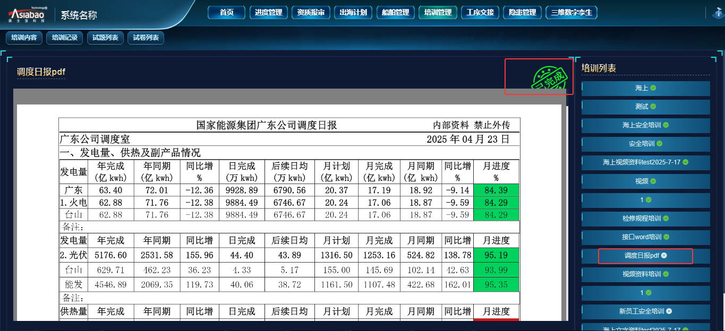
Task: Open 安全培训 training item
Action: [646, 144]
